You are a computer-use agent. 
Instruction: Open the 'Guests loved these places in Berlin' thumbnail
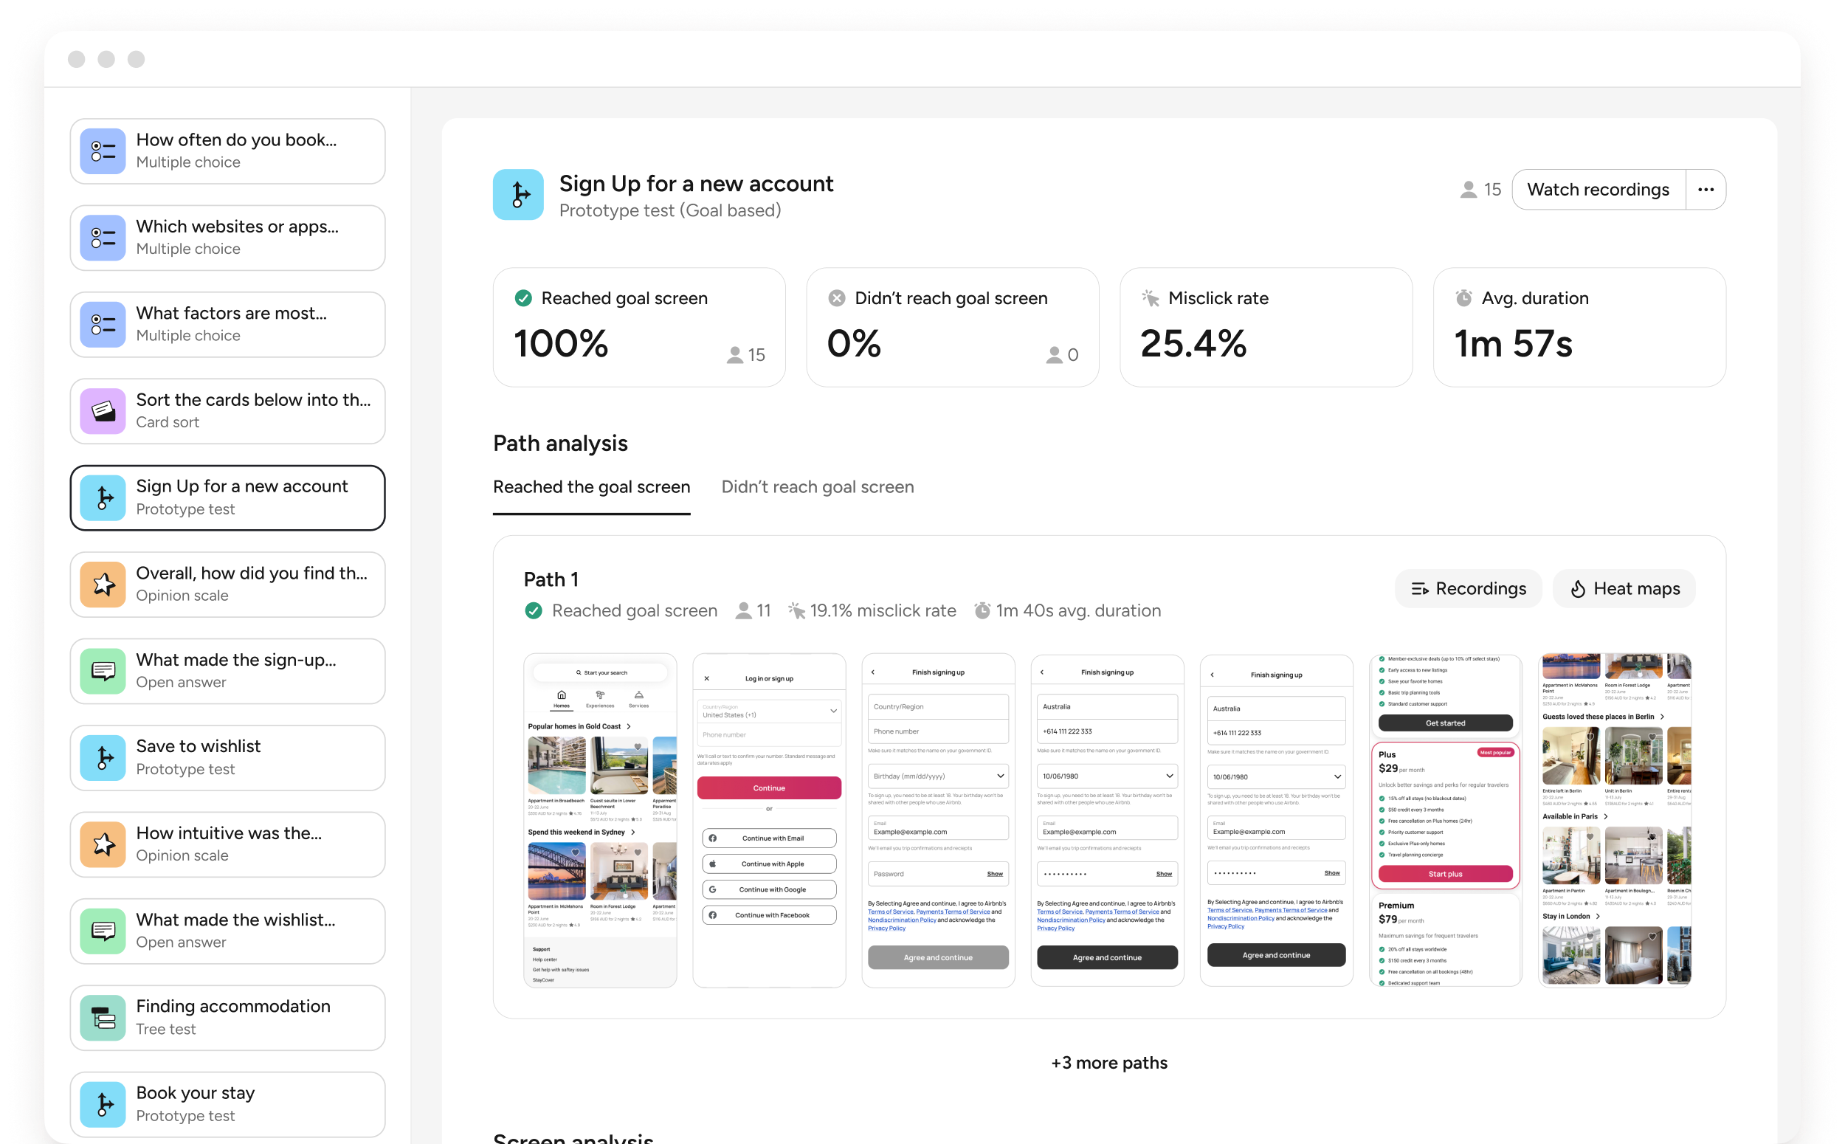[x=1615, y=820]
